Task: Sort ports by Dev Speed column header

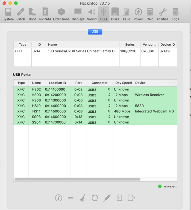Action: pyautogui.click(x=123, y=83)
